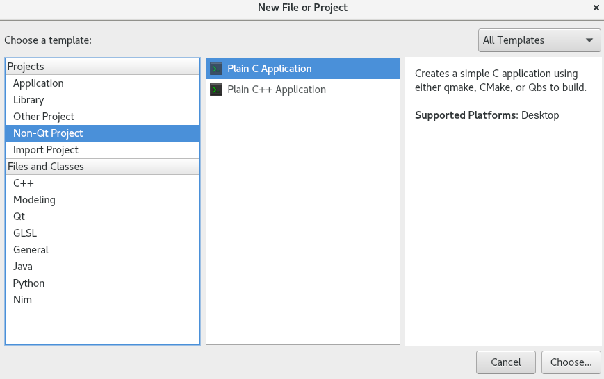
Task: Select Import Project category
Action: pyautogui.click(x=102, y=150)
